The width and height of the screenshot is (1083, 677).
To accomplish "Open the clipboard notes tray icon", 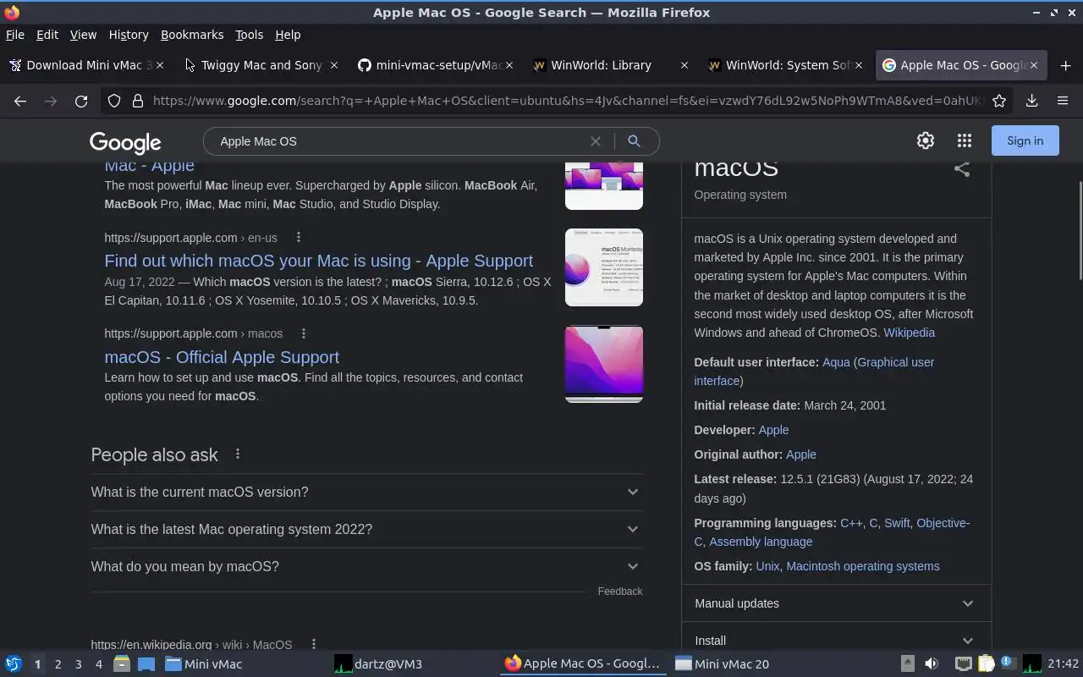I will [x=986, y=664].
